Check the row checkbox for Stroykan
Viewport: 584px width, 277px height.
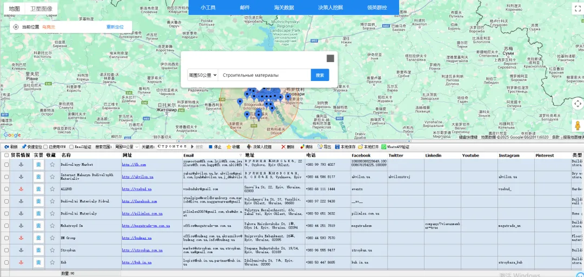pos(6,250)
